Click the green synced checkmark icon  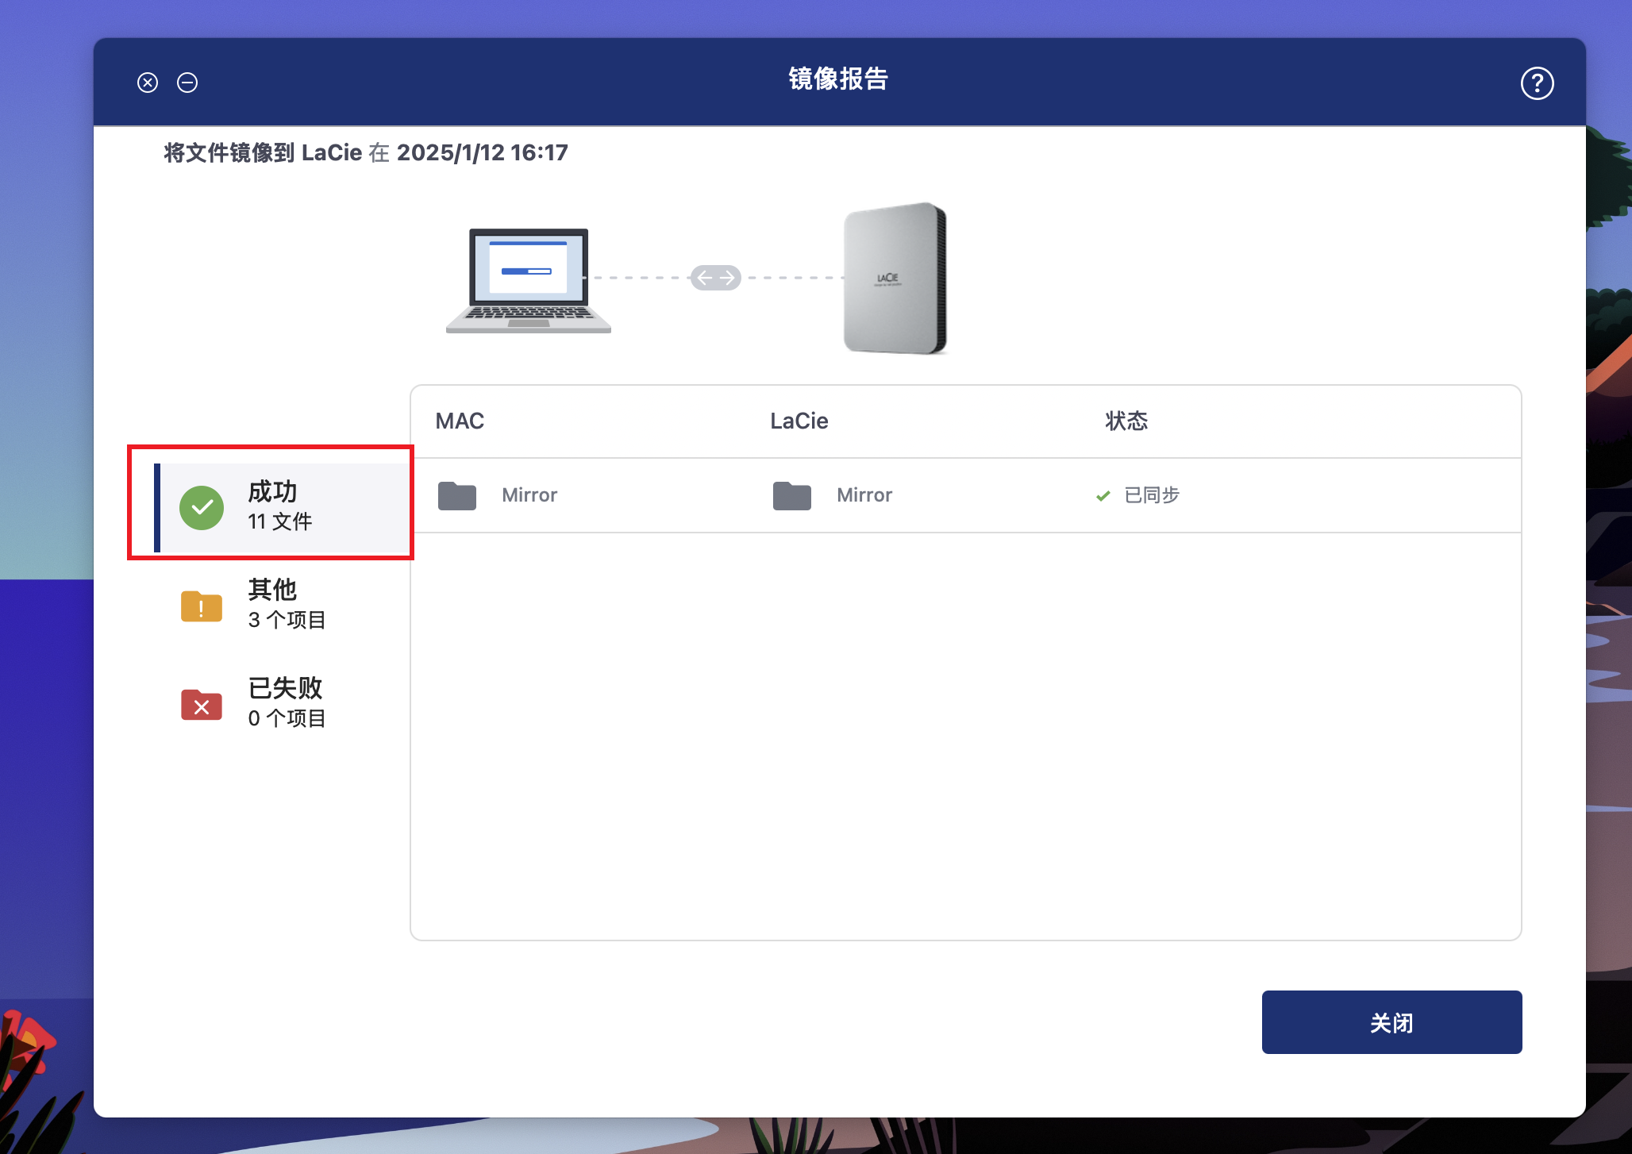[1103, 496]
